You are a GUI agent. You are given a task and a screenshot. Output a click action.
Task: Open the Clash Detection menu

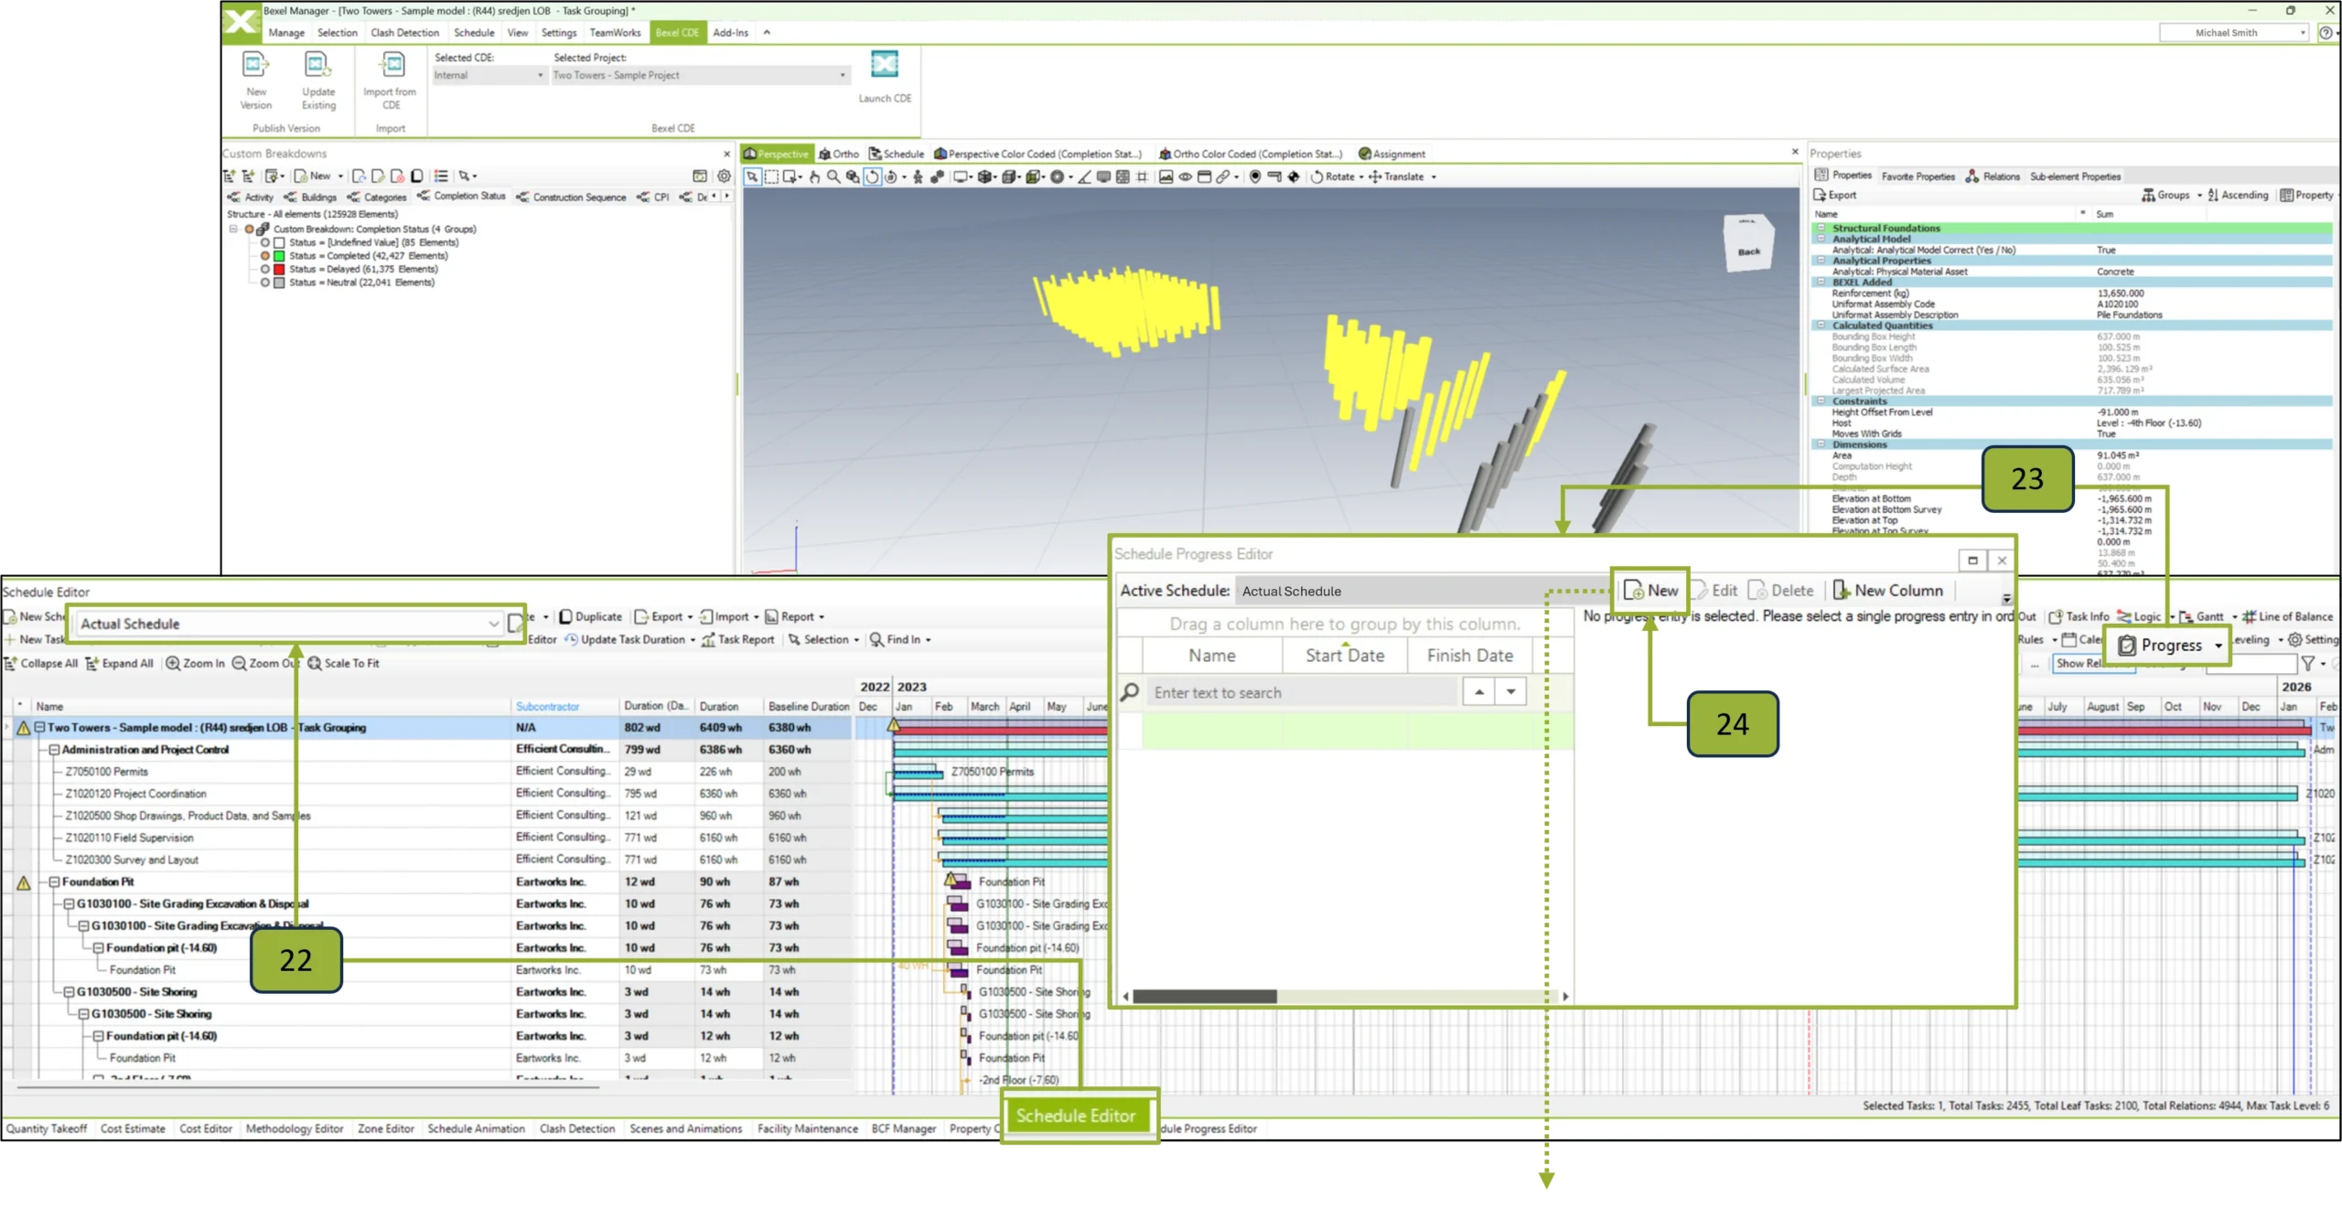point(404,33)
